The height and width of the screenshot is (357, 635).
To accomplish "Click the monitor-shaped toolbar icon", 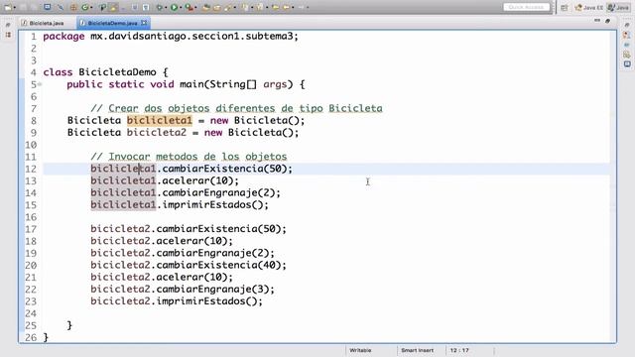I will click(x=48, y=7).
